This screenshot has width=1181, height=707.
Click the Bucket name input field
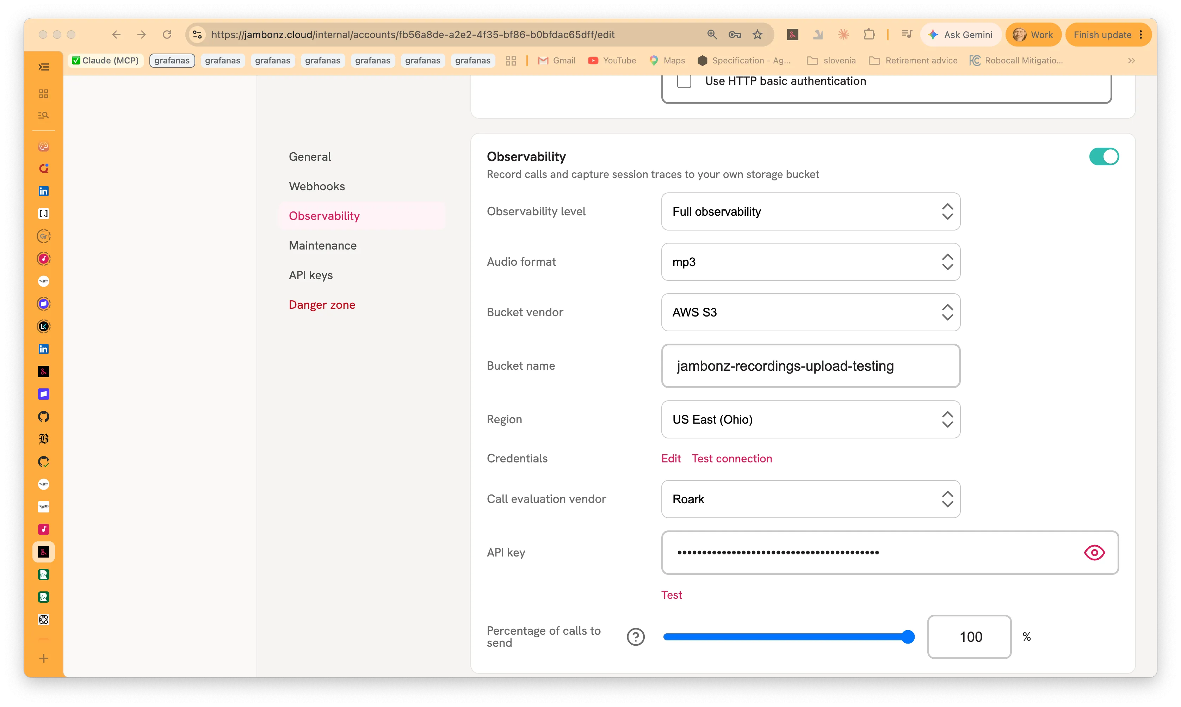[810, 366]
